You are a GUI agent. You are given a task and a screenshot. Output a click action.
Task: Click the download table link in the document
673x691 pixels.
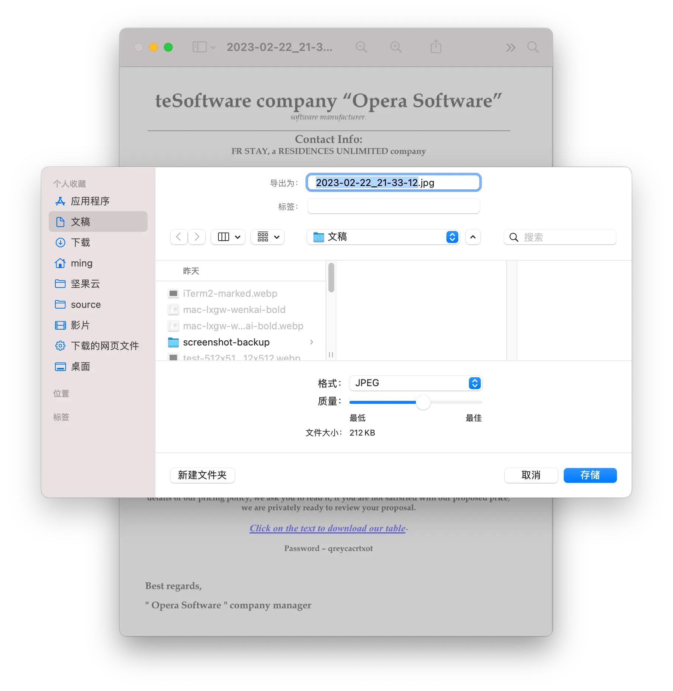[328, 528]
